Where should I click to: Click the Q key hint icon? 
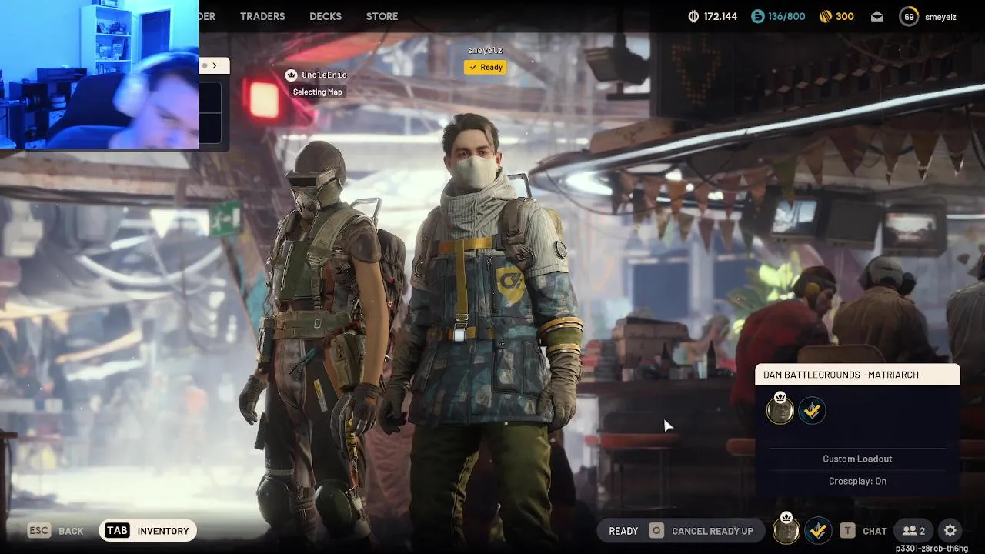(656, 531)
